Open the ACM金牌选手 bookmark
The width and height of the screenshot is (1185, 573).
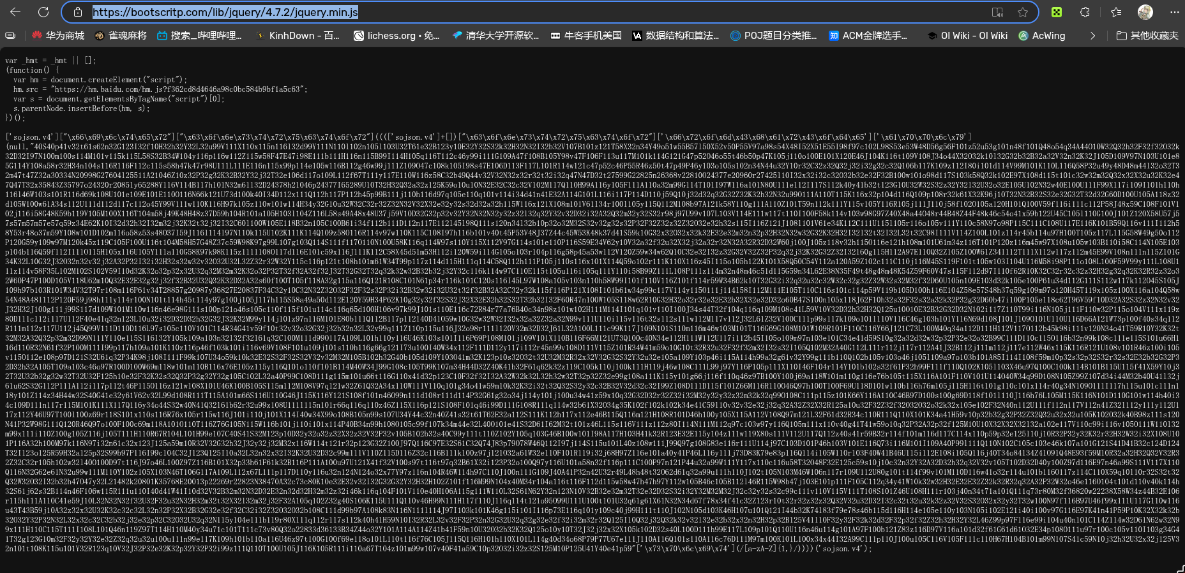tap(868, 36)
